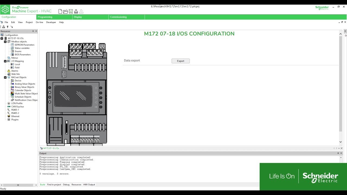Open the On-line menu
Viewport: 347px width, 195px height.
tap(39, 22)
